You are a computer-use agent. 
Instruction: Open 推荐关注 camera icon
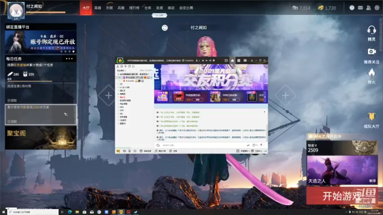tap(372, 52)
